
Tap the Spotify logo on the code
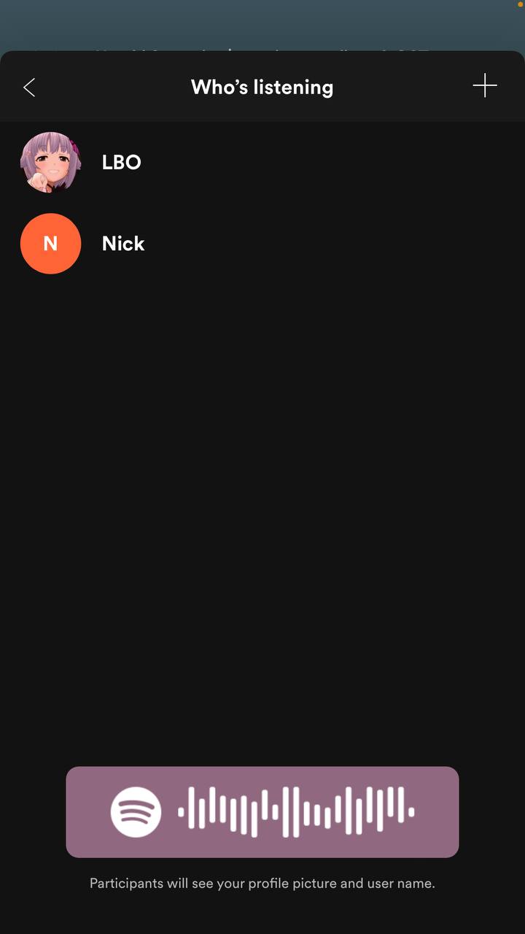pos(136,812)
